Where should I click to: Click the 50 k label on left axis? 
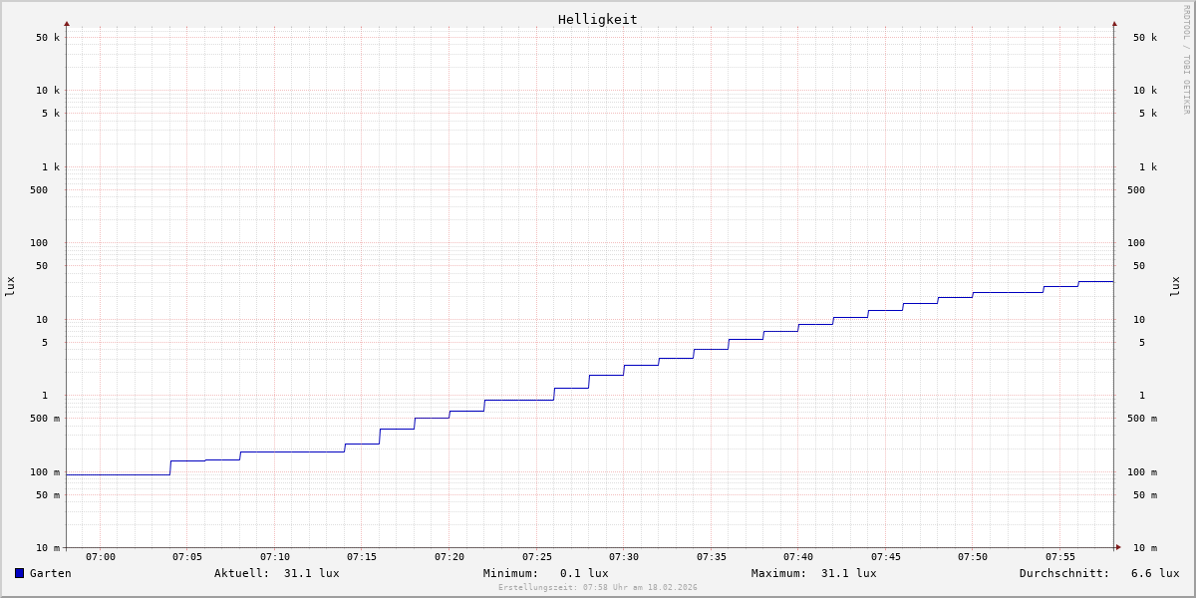tap(48, 38)
